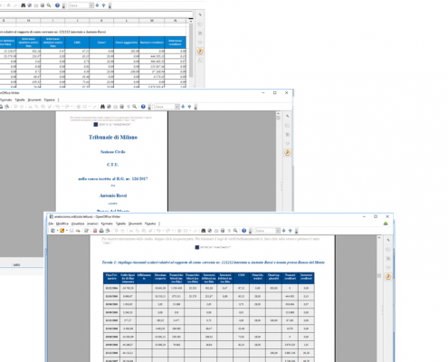The width and height of the screenshot is (448, 362).
Task: Select column M header in Calc window
Action: [152, 21]
